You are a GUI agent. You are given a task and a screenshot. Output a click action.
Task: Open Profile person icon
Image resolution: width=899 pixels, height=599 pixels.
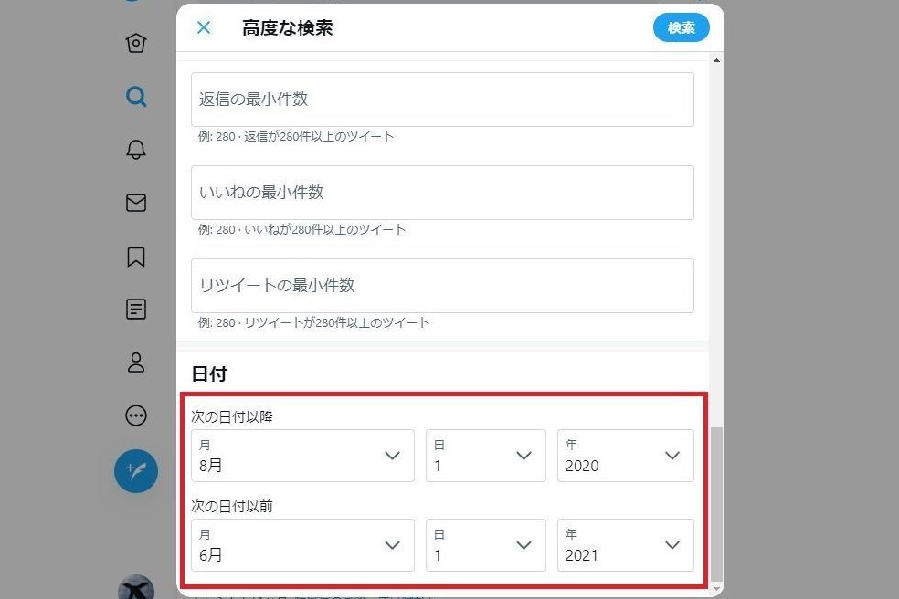point(136,363)
